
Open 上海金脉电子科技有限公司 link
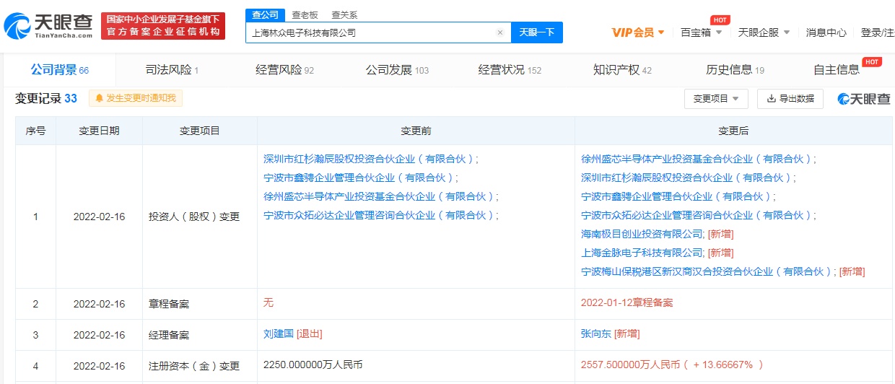point(642,253)
